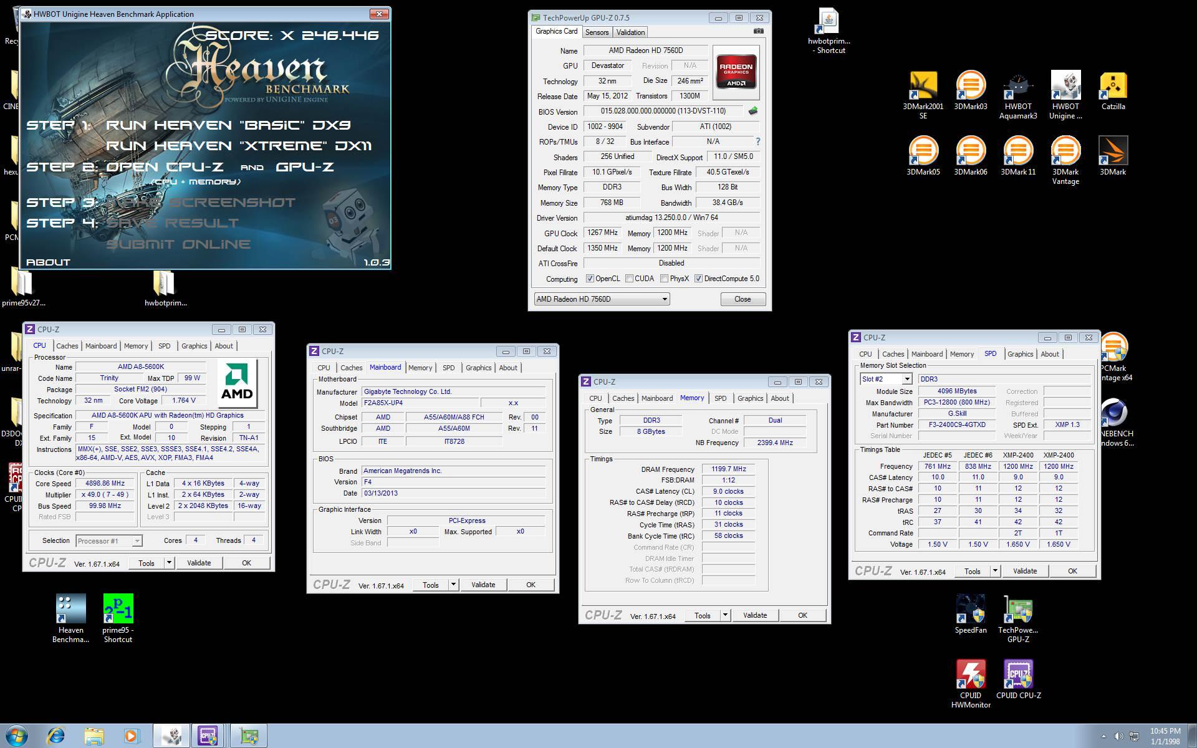Click Validate in CPU-Z Memory window
Screen dimensions: 1197x748
(x=755, y=615)
